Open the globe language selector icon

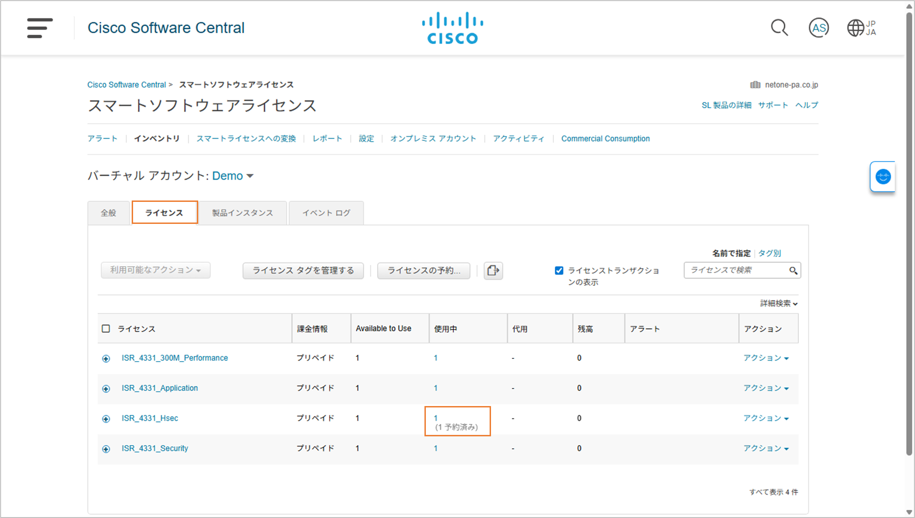856,28
